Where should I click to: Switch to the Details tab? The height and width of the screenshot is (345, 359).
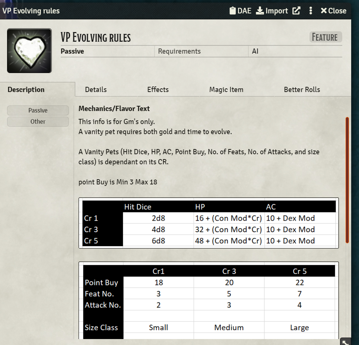[95, 89]
